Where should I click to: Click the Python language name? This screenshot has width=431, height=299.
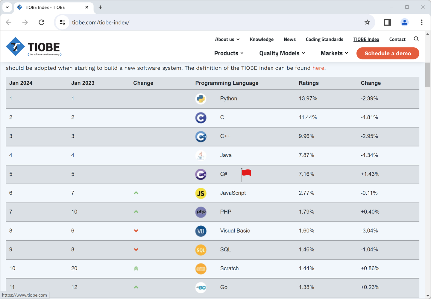(x=229, y=98)
